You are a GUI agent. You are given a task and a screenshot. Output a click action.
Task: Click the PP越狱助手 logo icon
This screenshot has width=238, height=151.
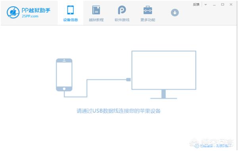[x=13, y=12]
